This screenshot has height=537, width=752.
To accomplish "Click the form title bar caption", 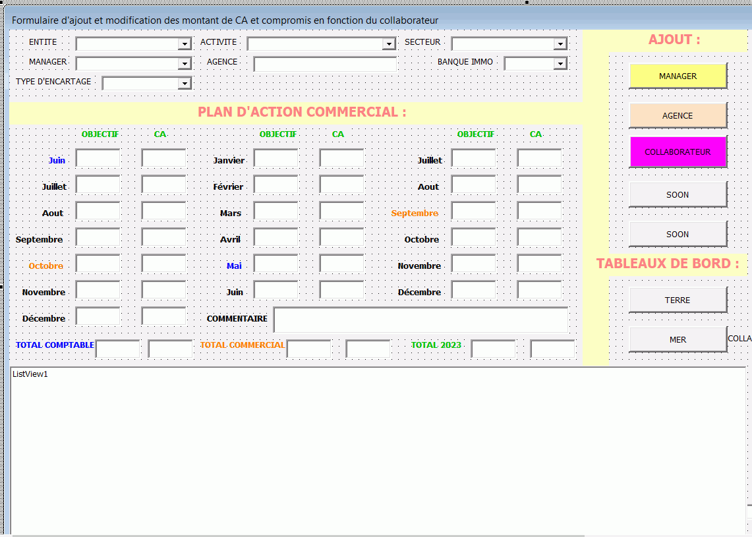I will (x=225, y=20).
